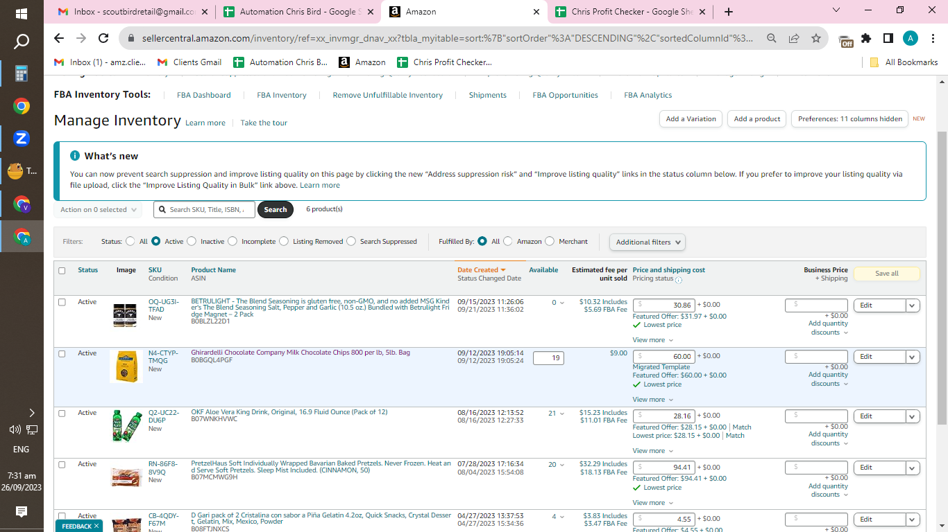
Task: Switch to the Gmail Inbox browser tab
Action: pyautogui.click(x=133, y=12)
